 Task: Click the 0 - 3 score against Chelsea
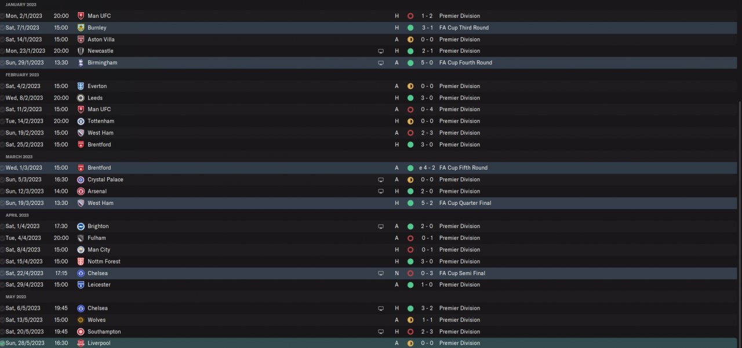click(426, 273)
